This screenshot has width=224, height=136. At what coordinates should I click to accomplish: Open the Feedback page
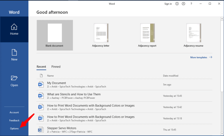click(x=14, y=121)
